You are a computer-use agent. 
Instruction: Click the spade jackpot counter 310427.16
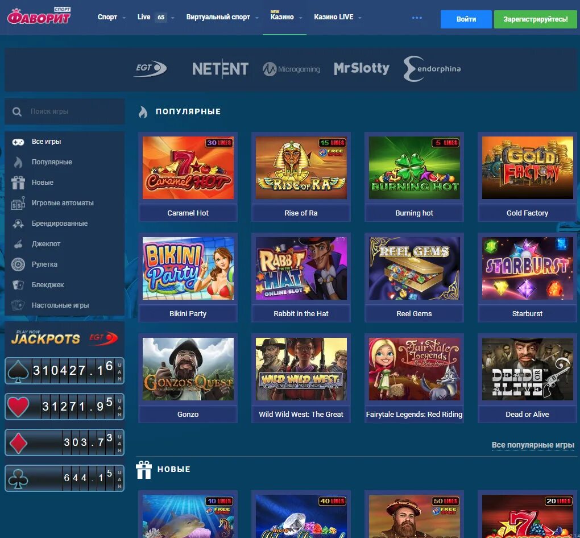pos(64,371)
